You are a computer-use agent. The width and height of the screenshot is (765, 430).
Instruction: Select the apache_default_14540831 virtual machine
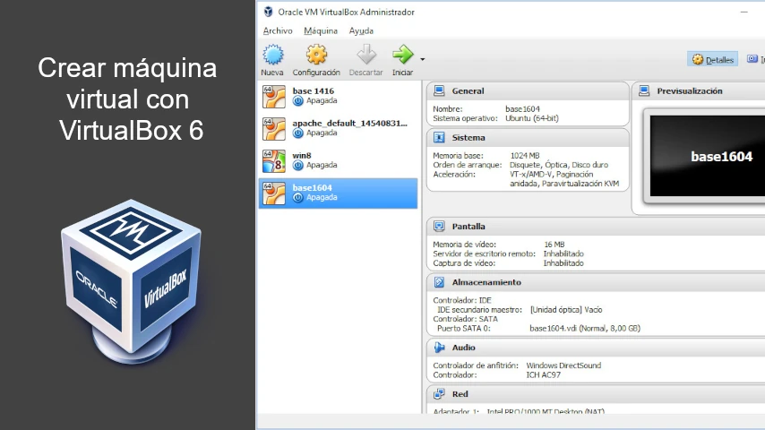tap(338, 128)
